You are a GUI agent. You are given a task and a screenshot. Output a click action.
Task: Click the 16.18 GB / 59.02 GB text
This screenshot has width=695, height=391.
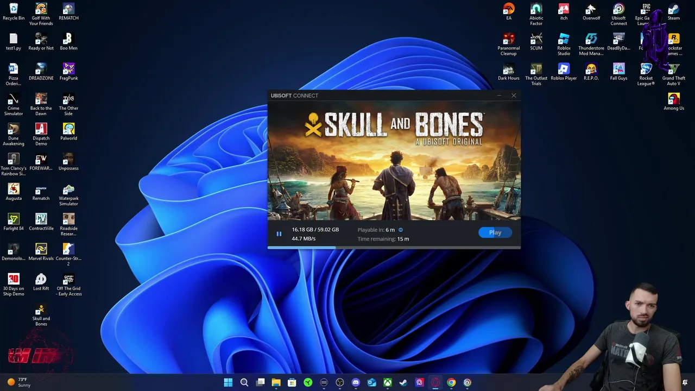coord(315,230)
